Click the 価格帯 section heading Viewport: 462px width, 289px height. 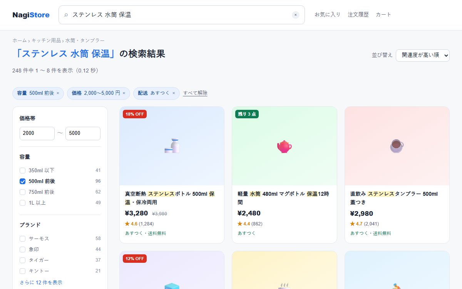(27, 118)
